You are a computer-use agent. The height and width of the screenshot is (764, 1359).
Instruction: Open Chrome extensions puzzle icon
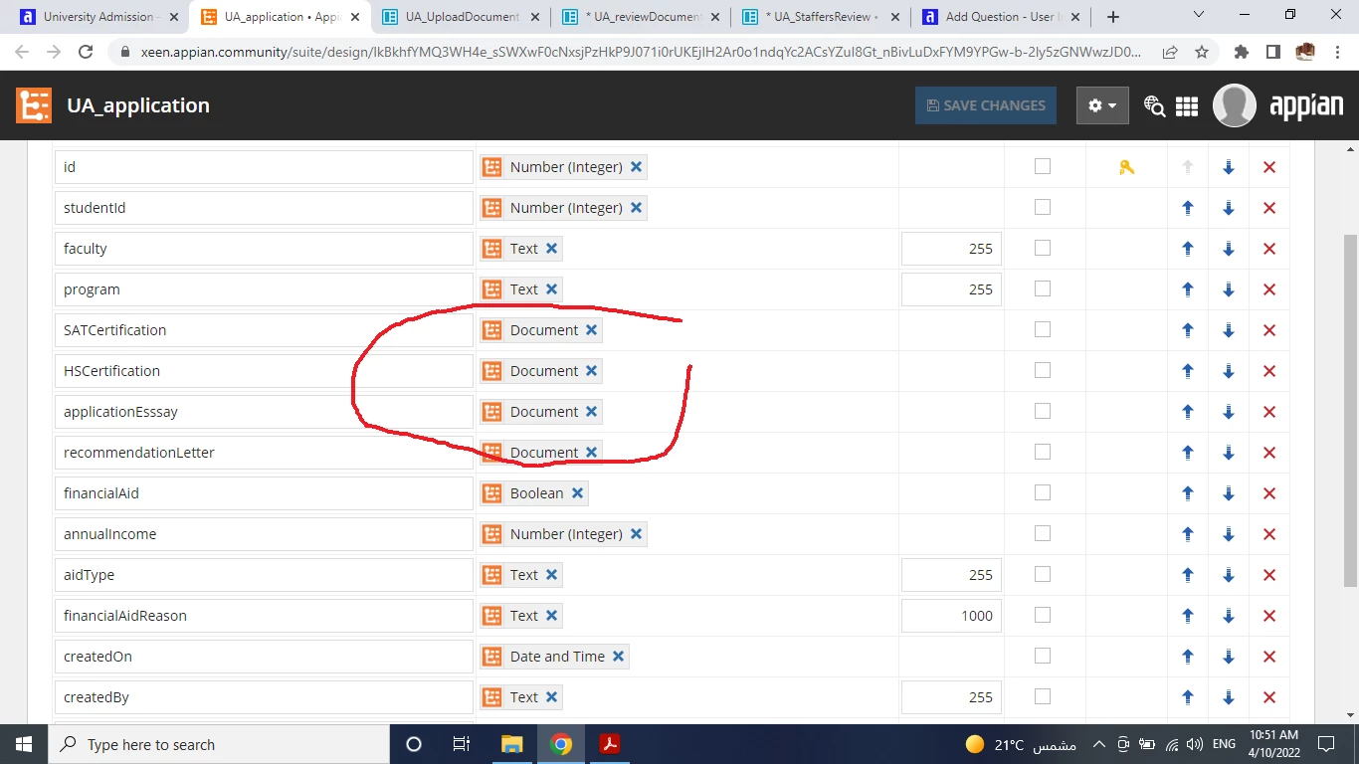(x=1241, y=52)
